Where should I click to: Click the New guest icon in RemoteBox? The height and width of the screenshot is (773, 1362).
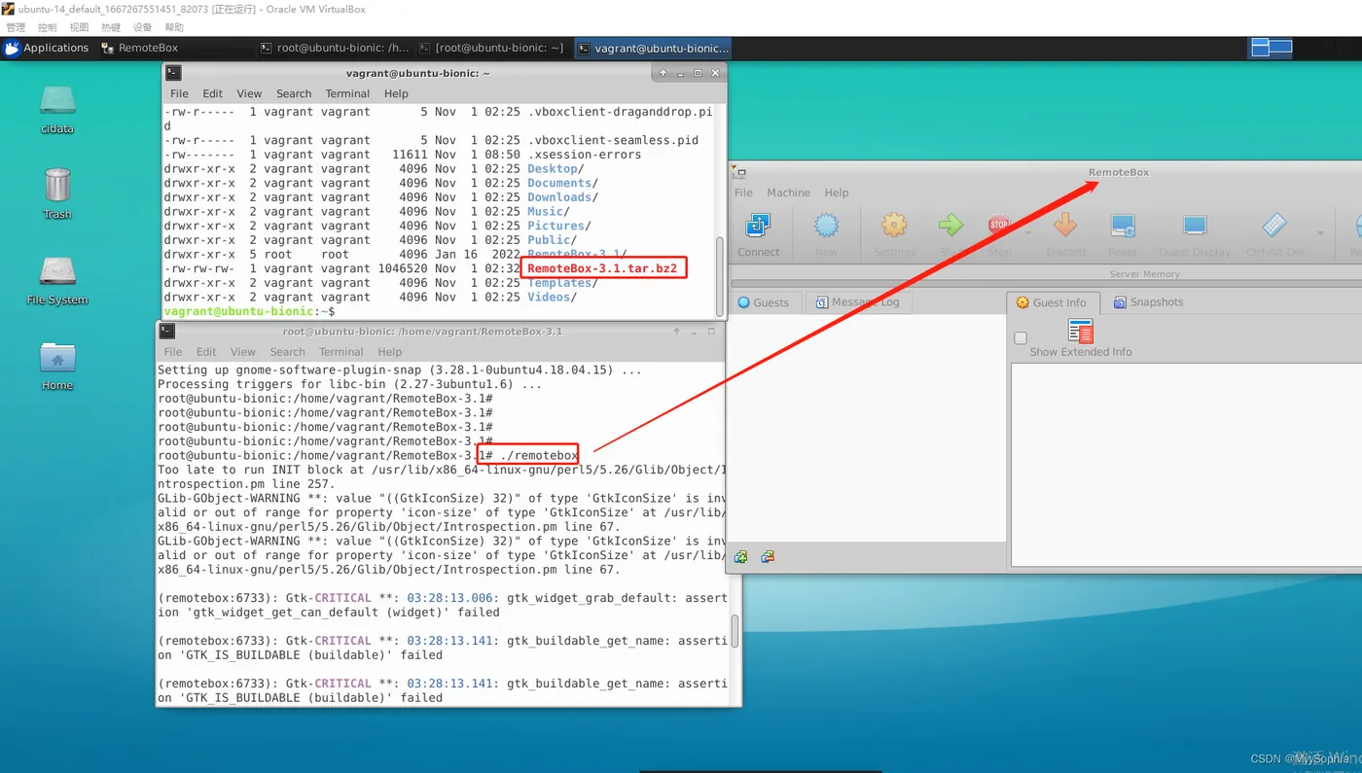tap(826, 227)
